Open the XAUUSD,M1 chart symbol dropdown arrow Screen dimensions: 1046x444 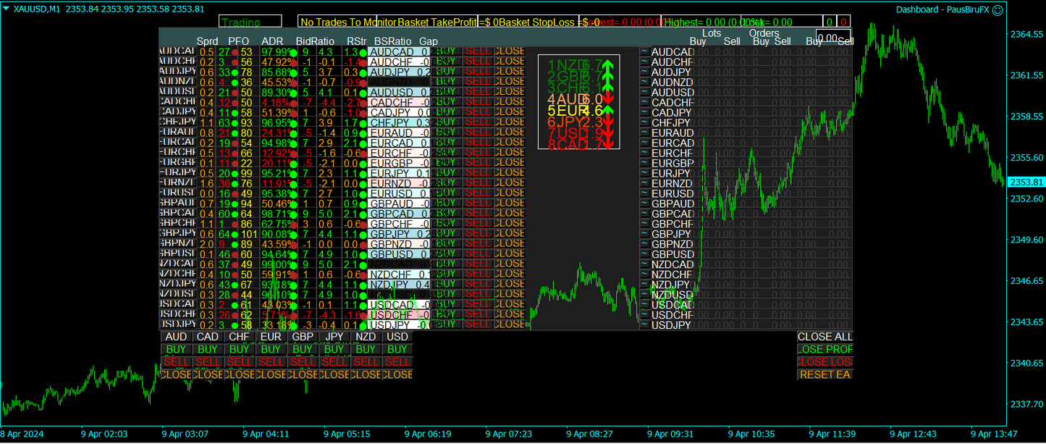(7, 9)
